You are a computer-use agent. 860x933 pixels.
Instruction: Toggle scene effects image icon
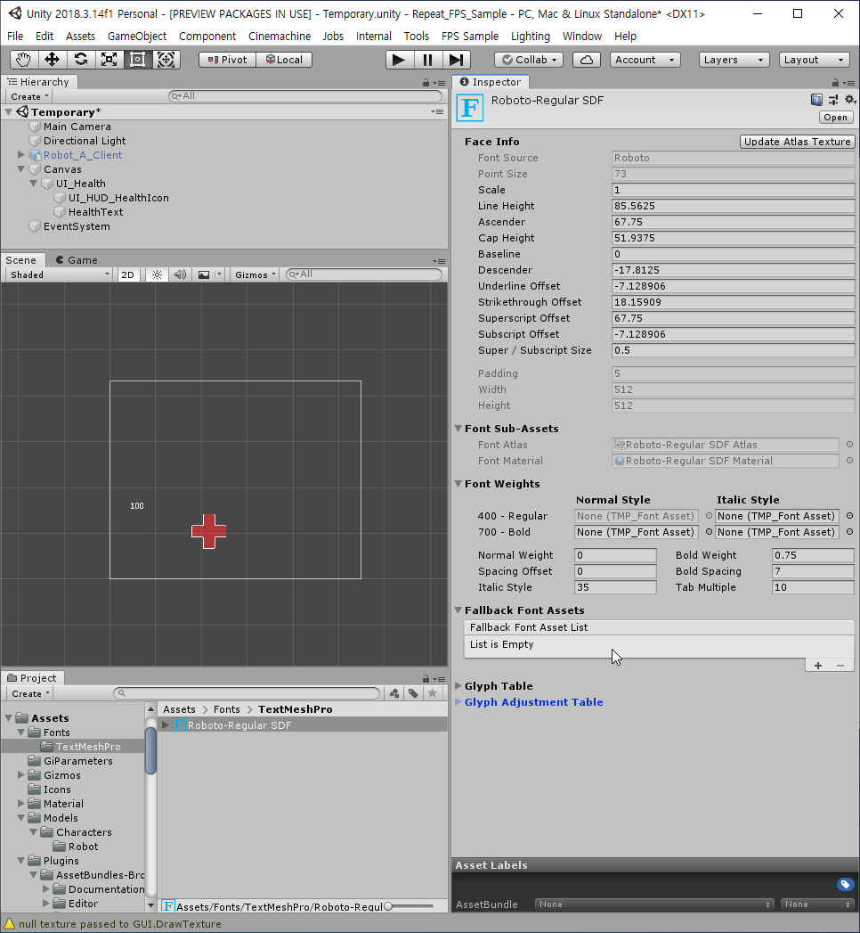coord(204,274)
